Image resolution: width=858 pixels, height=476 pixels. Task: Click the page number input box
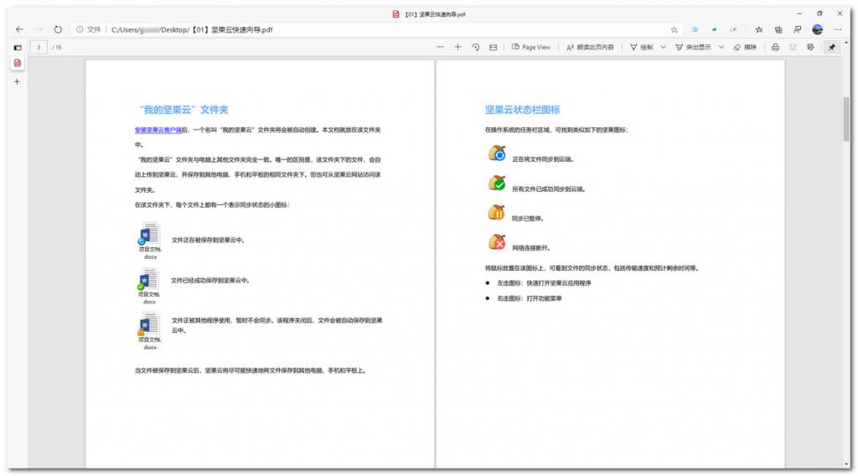(x=39, y=47)
